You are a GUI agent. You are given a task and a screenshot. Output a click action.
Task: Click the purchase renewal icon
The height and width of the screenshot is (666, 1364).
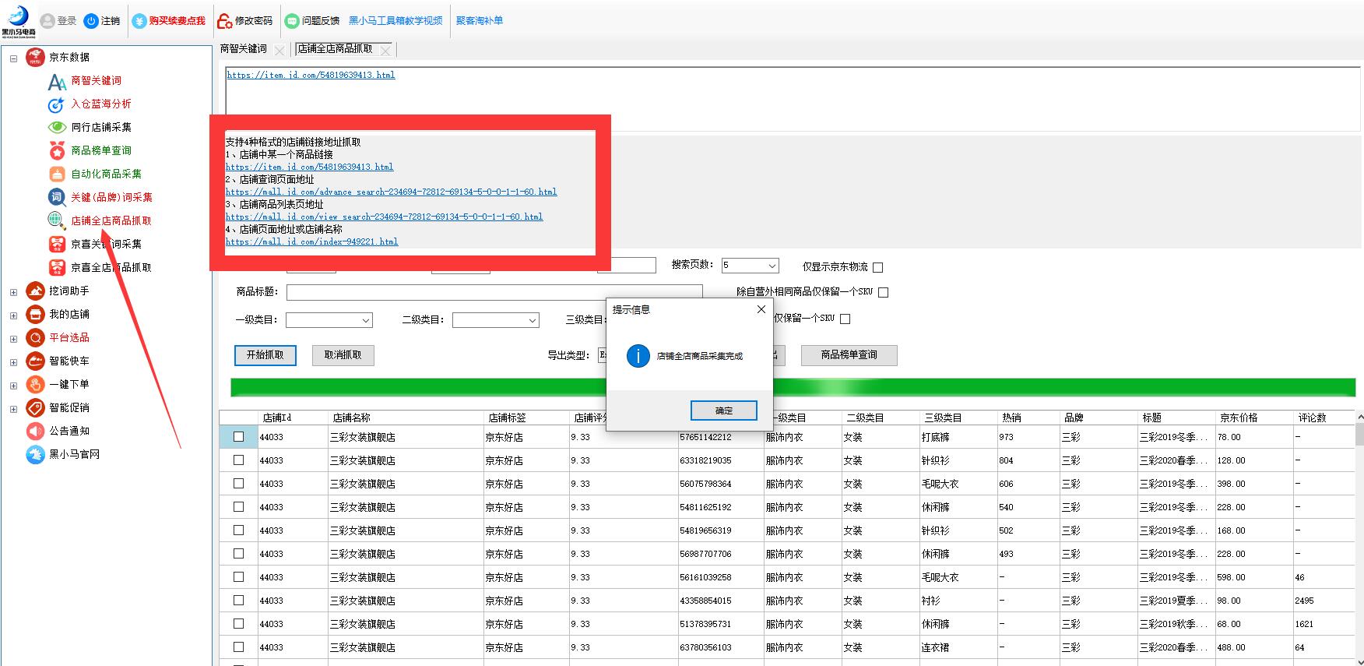click(x=139, y=21)
